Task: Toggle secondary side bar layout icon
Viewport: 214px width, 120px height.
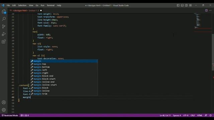Action: (186, 5)
